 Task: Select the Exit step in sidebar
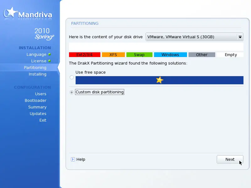(43, 120)
